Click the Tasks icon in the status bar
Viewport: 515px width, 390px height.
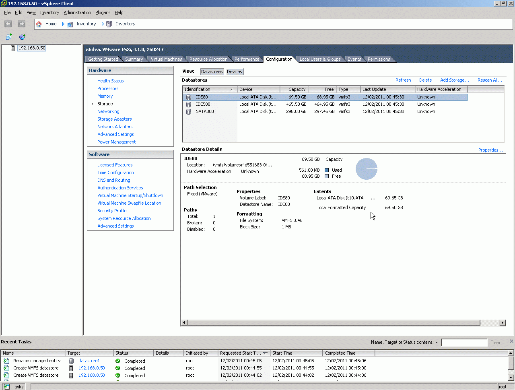tap(7, 387)
